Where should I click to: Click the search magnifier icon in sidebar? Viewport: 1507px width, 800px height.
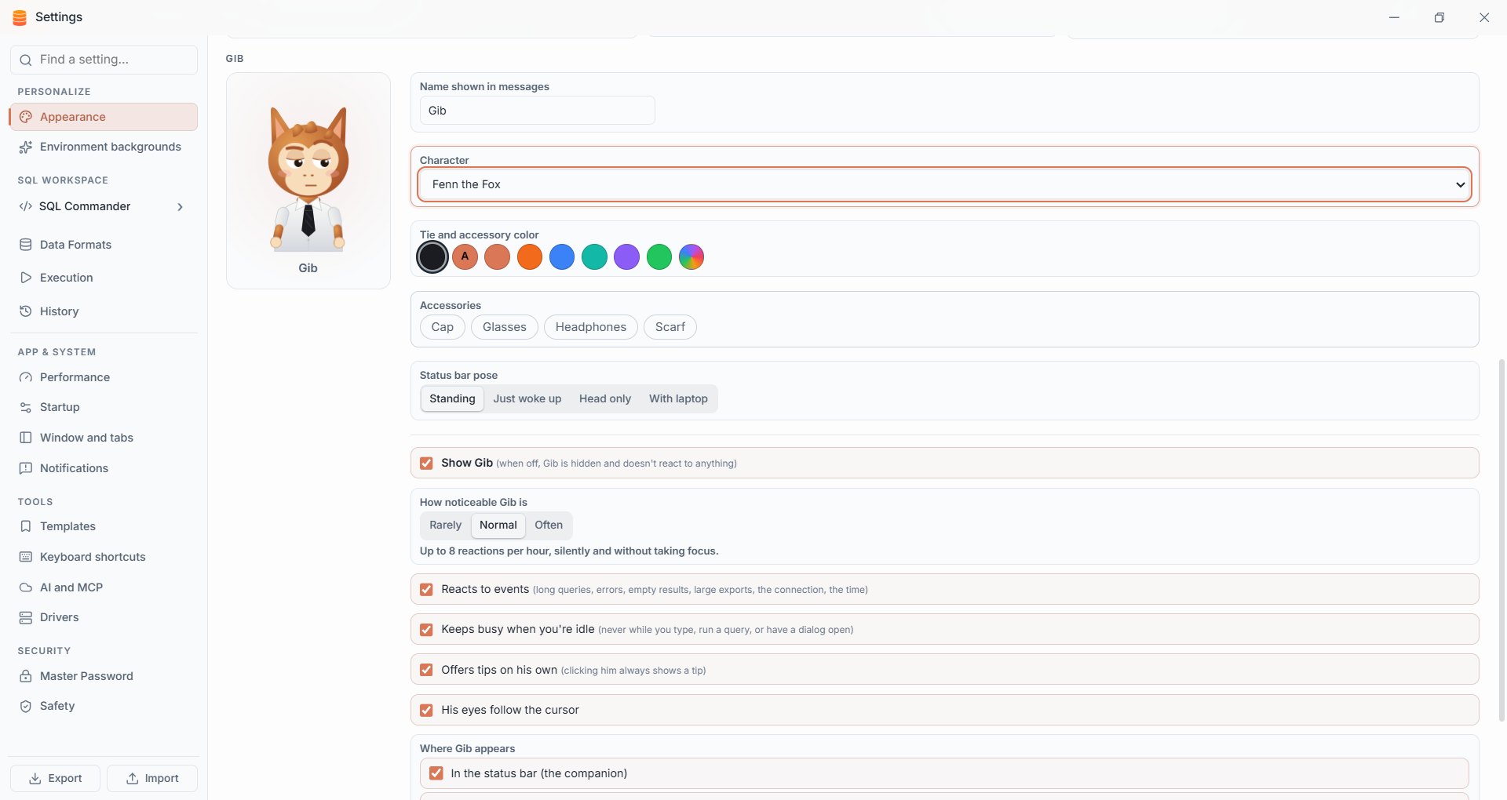pos(26,60)
